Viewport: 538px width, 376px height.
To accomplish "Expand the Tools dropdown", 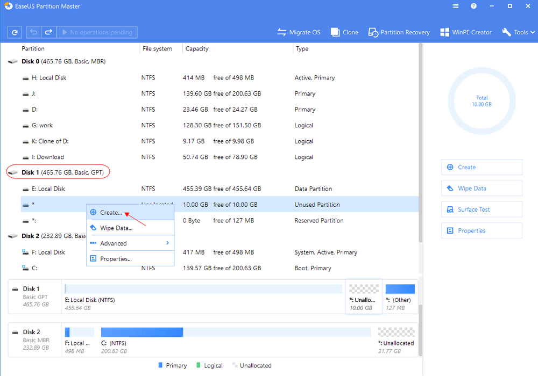I will pos(518,32).
